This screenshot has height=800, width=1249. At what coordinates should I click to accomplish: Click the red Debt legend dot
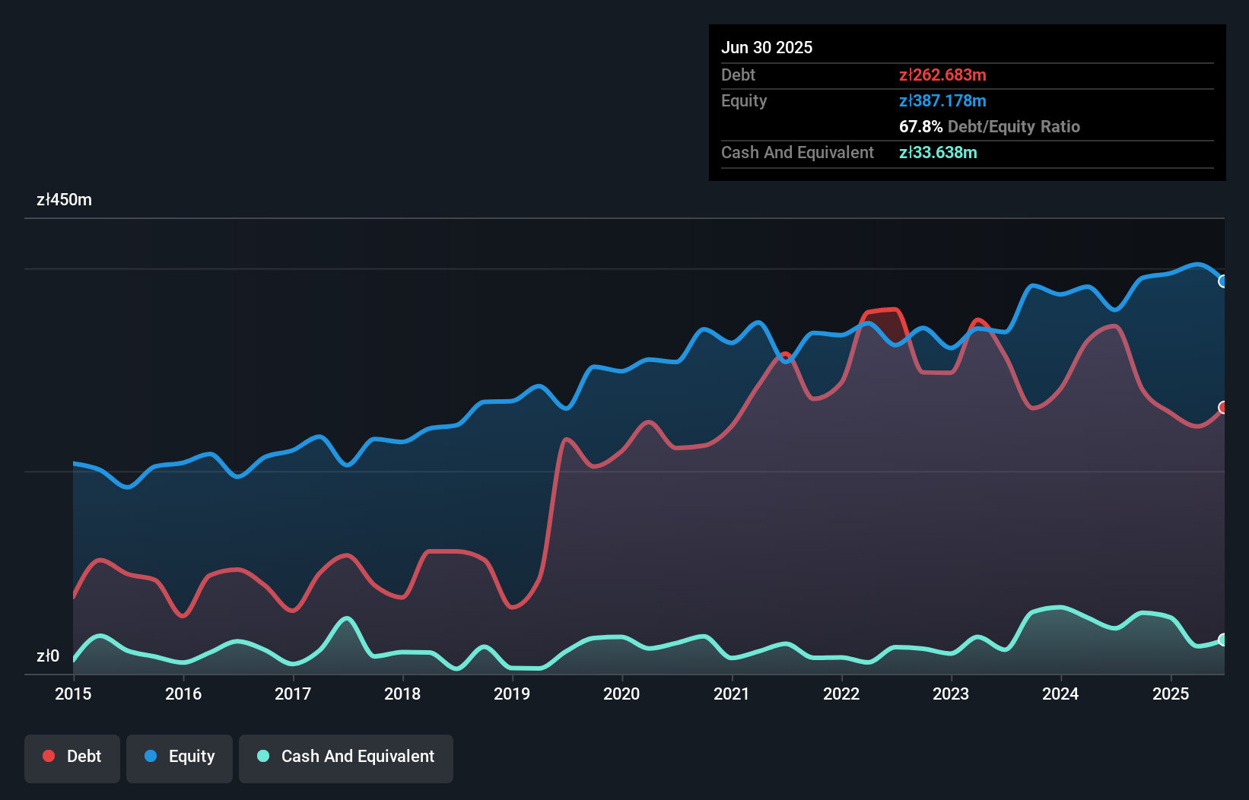point(49,756)
